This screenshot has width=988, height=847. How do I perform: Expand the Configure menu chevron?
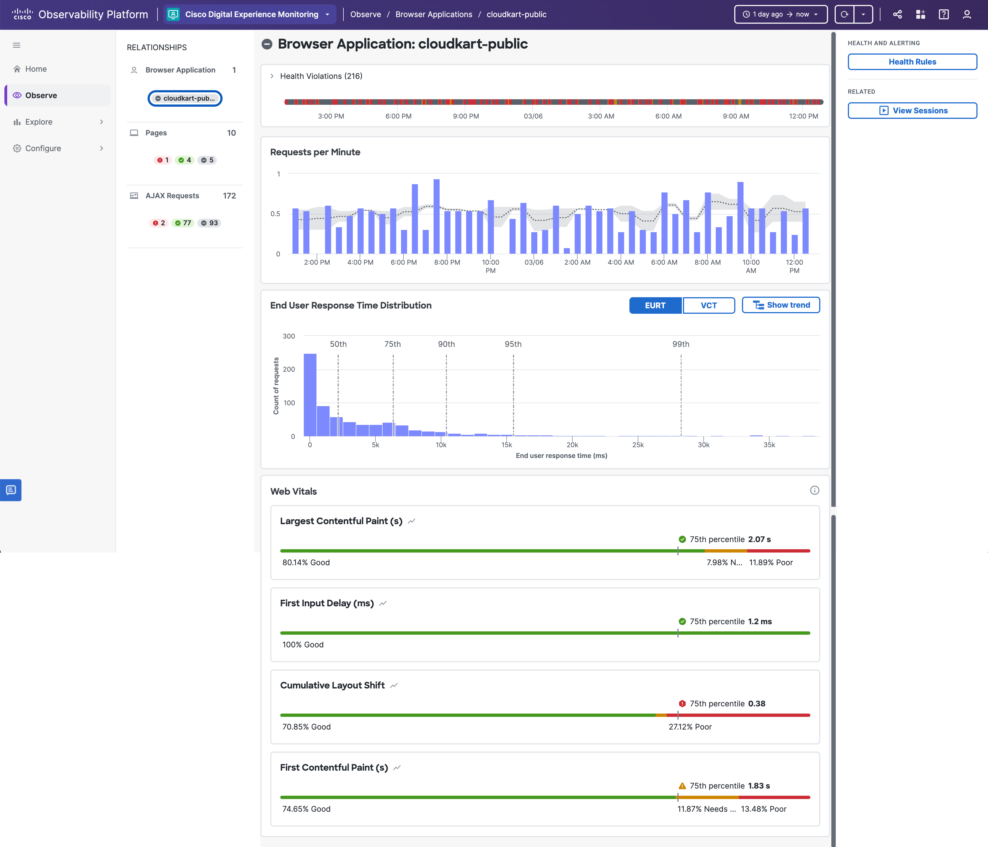102,149
